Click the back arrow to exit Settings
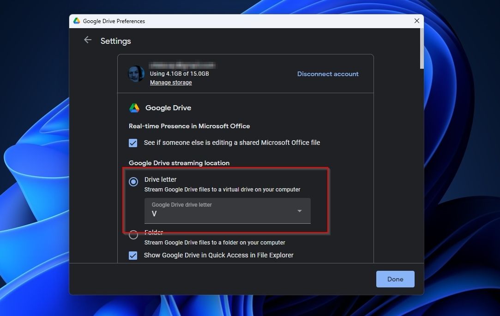 [88, 40]
